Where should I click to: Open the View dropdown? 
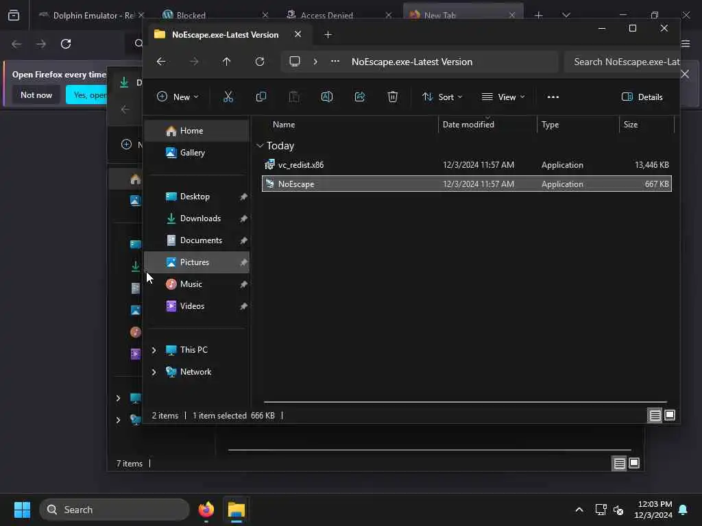coord(503,97)
